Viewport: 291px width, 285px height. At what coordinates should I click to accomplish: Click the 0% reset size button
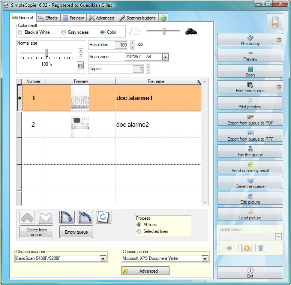[80, 65]
